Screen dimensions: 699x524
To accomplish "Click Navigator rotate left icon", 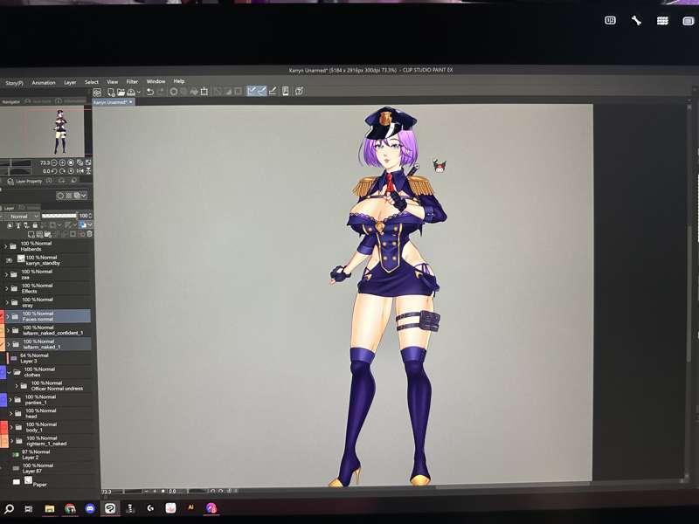I will (54, 171).
